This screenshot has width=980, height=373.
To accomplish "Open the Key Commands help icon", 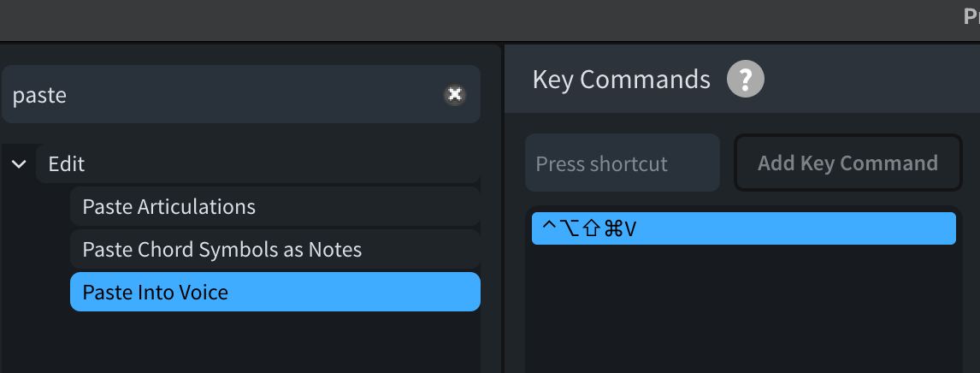I will tap(745, 80).
